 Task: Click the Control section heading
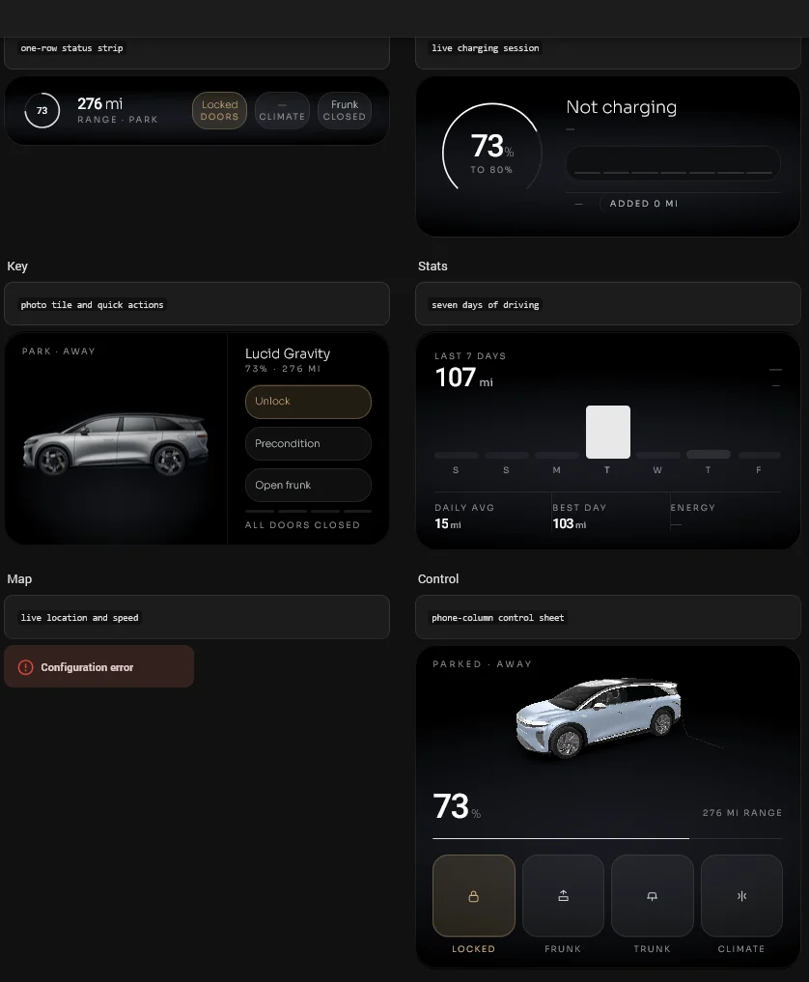point(438,579)
